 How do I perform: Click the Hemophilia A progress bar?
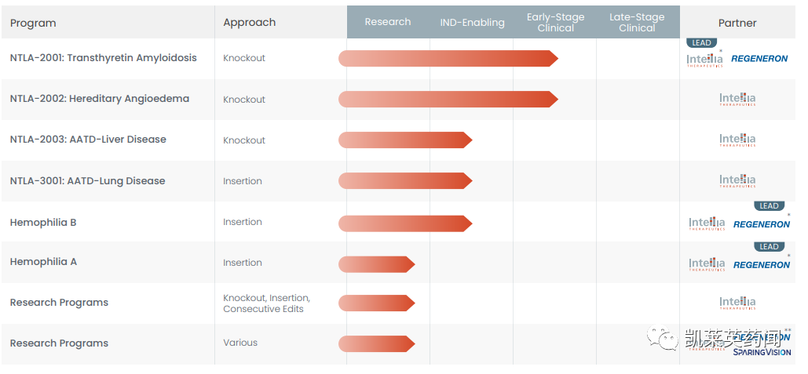coord(376,264)
